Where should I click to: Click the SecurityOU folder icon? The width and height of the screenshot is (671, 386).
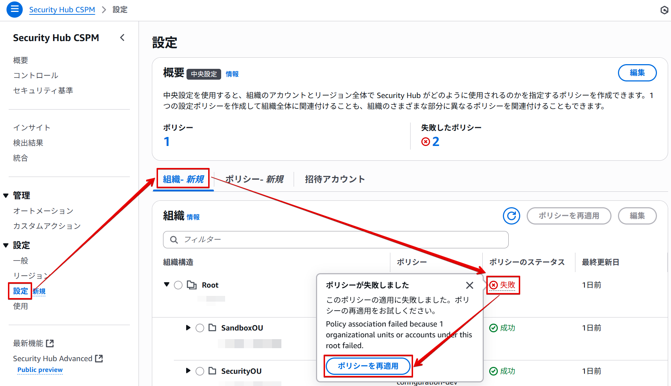(x=212, y=371)
